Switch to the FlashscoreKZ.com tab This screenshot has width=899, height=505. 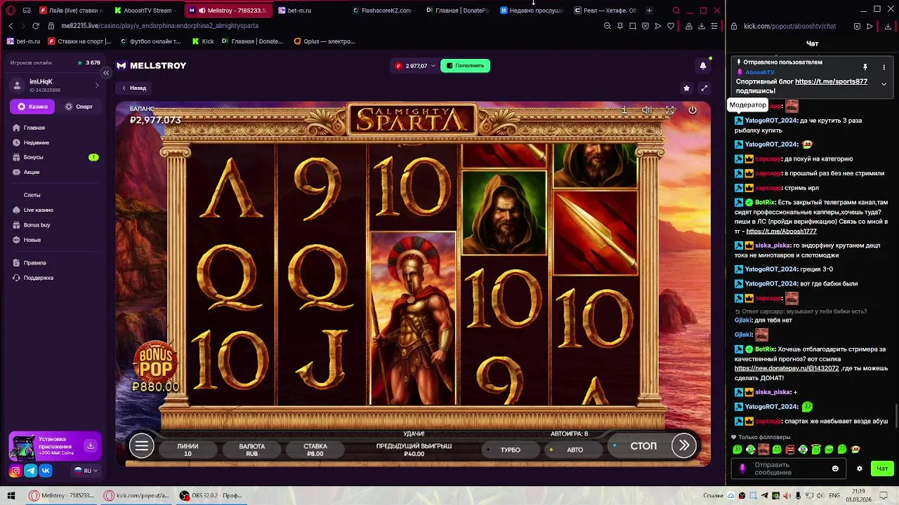pyautogui.click(x=383, y=11)
